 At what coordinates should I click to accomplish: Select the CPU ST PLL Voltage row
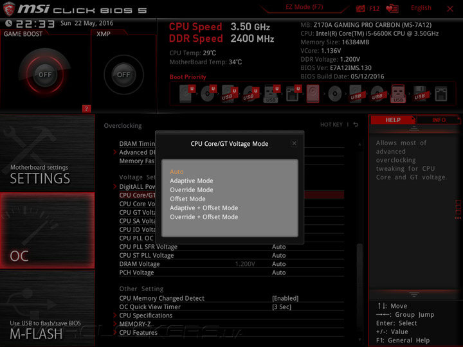[232, 255]
